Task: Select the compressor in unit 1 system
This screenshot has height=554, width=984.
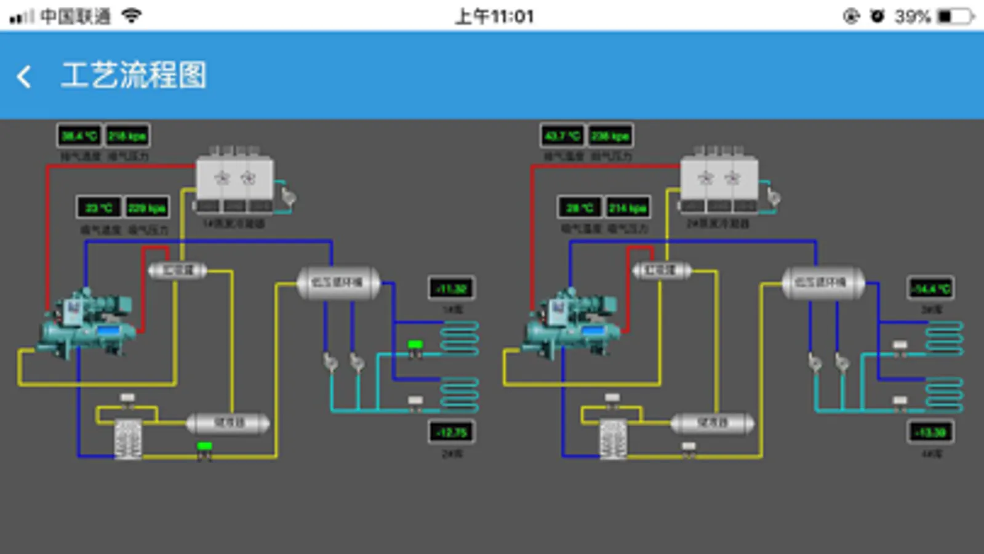Action: pos(87,324)
